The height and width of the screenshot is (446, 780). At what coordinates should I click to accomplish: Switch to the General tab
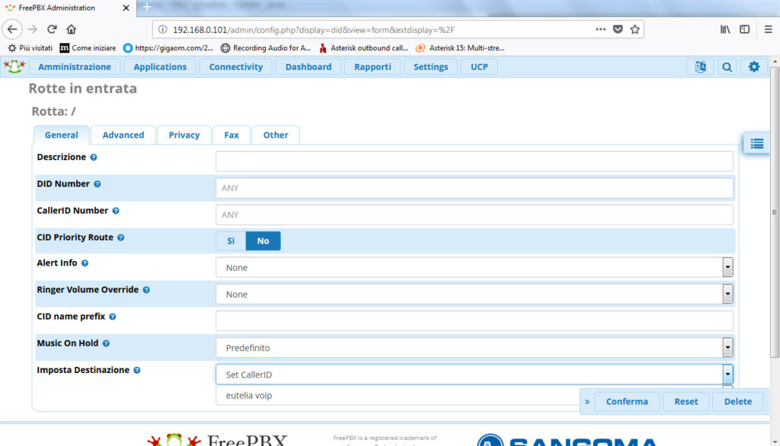click(x=62, y=135)
